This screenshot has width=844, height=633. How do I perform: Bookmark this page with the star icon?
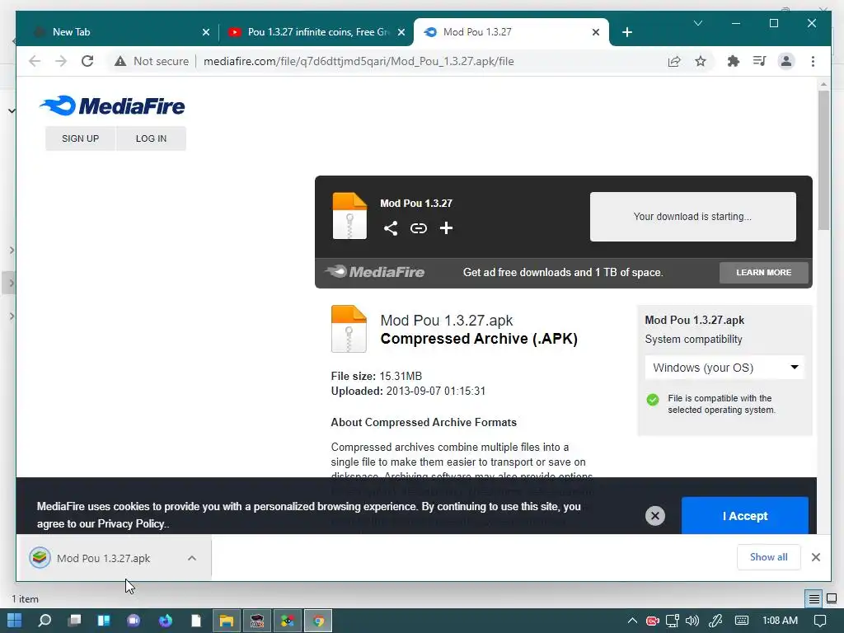701,61
